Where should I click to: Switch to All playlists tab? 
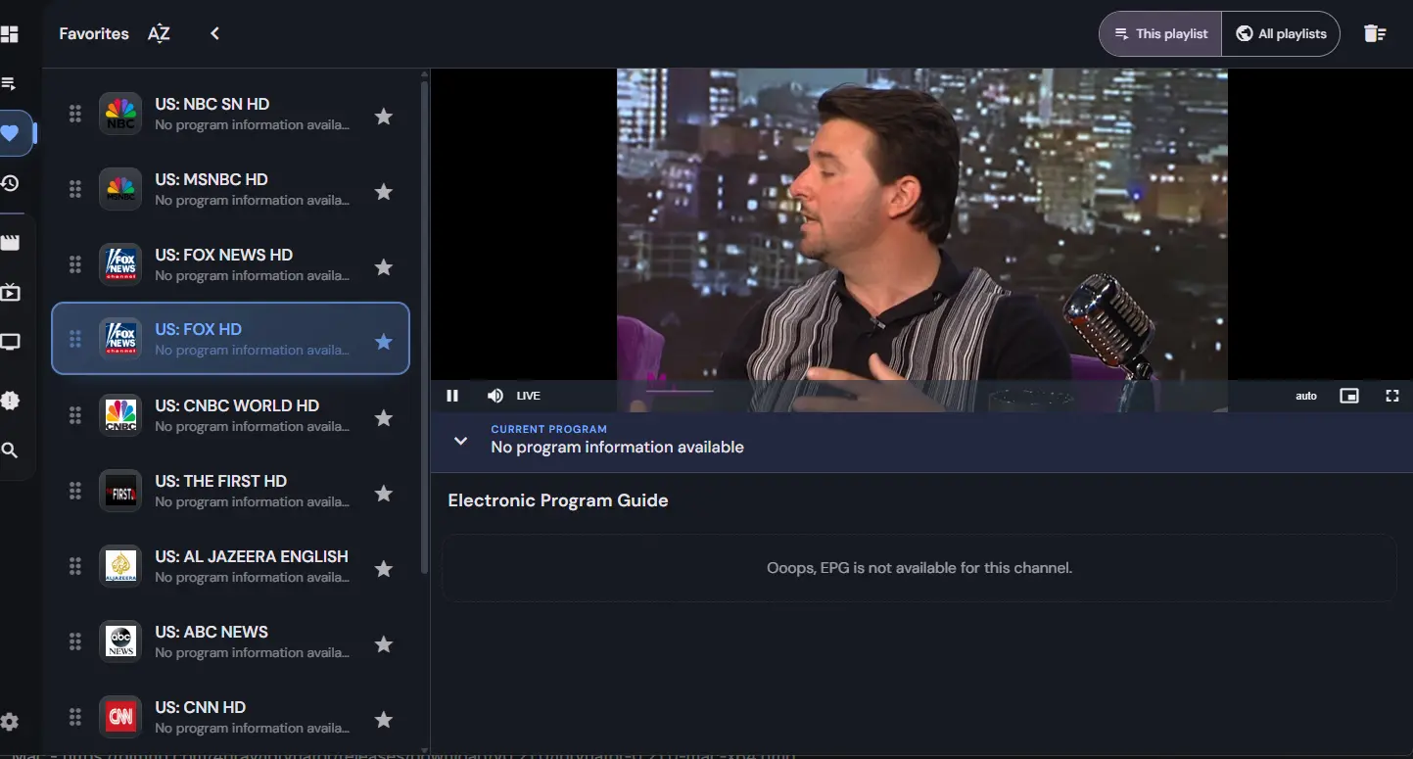pos(1281,33)
